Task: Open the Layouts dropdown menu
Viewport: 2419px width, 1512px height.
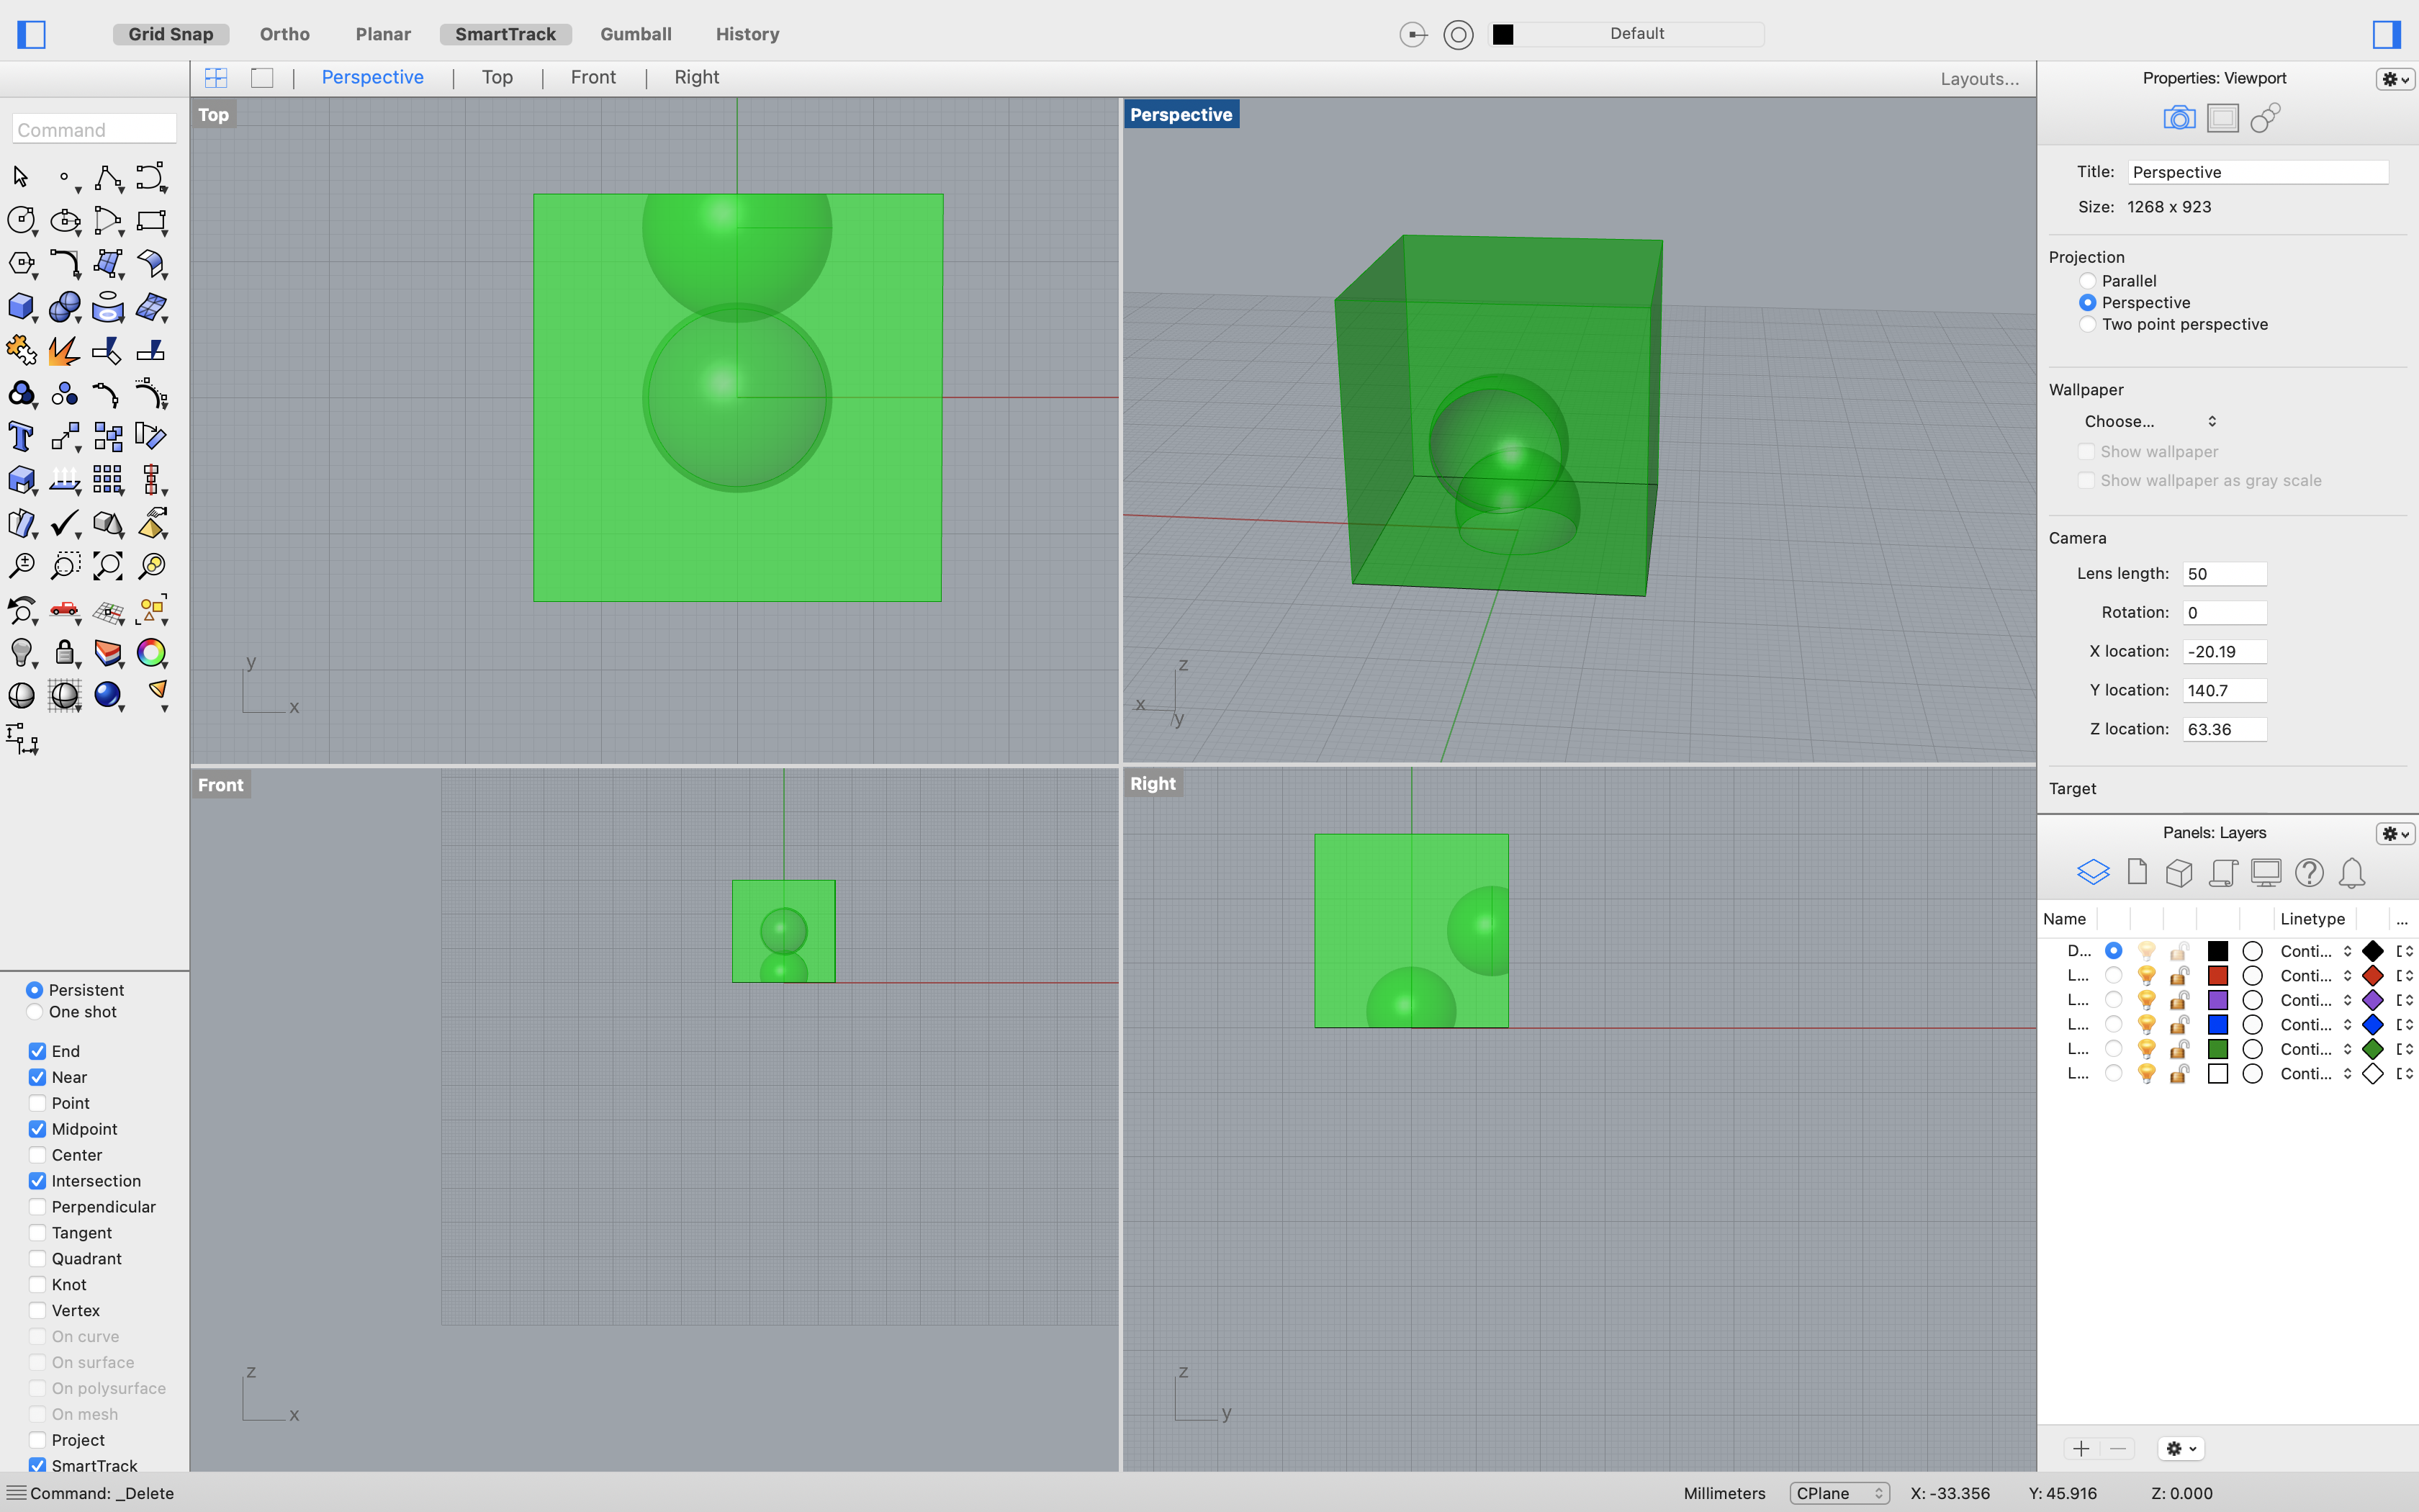Action: 1977,76
